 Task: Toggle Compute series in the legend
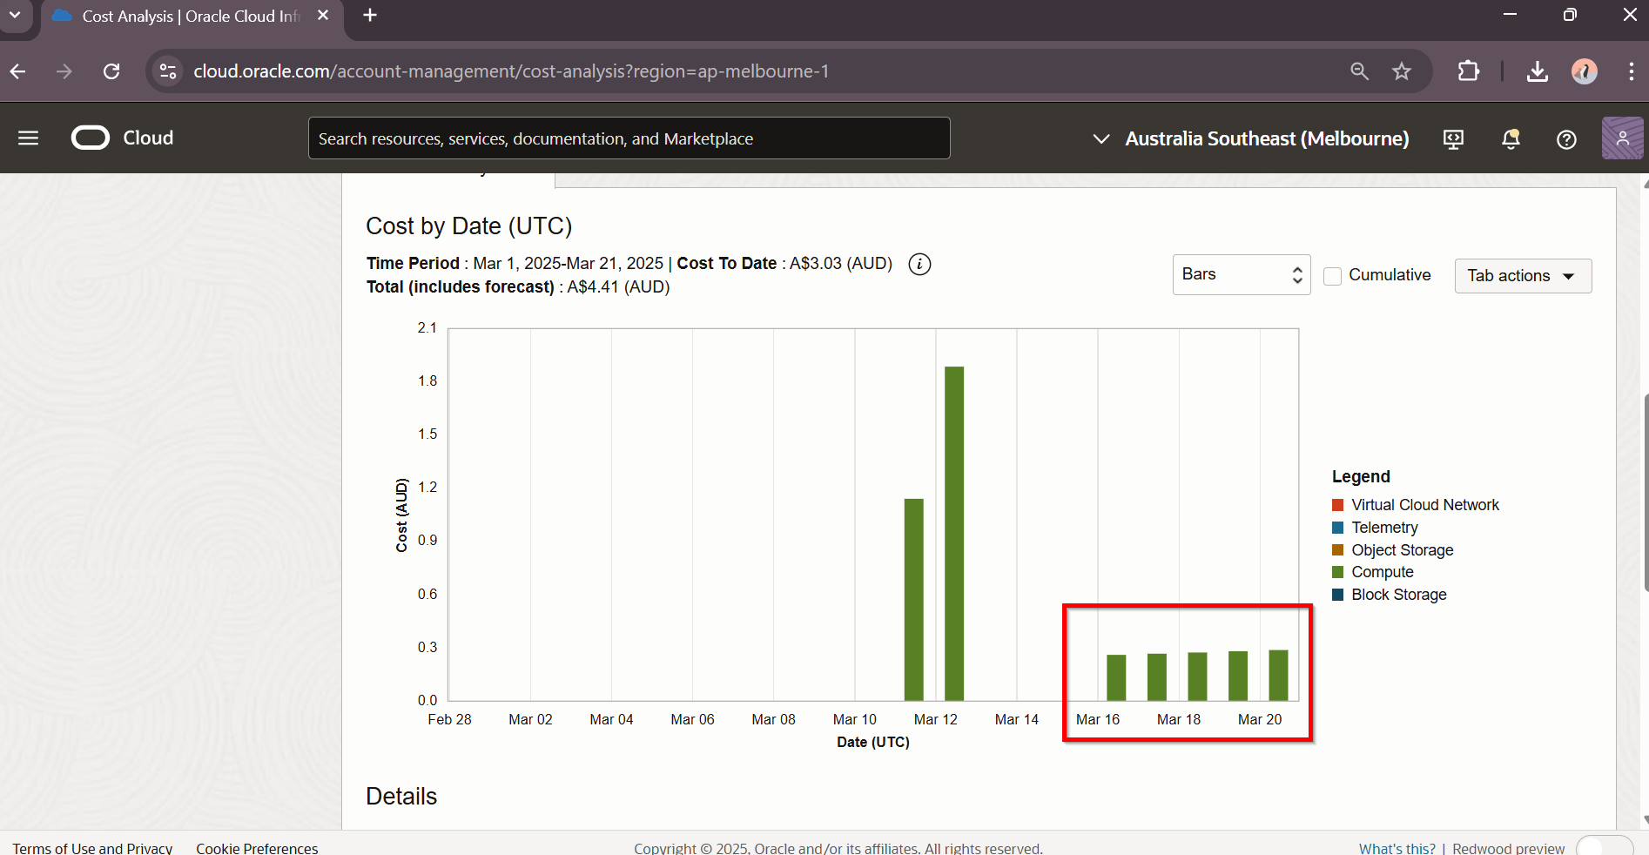1382,572
